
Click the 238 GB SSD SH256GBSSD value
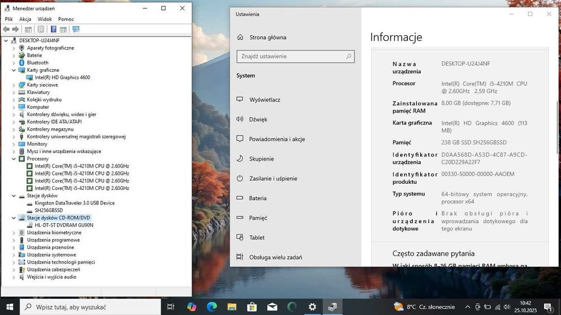(x=473, y=142)
